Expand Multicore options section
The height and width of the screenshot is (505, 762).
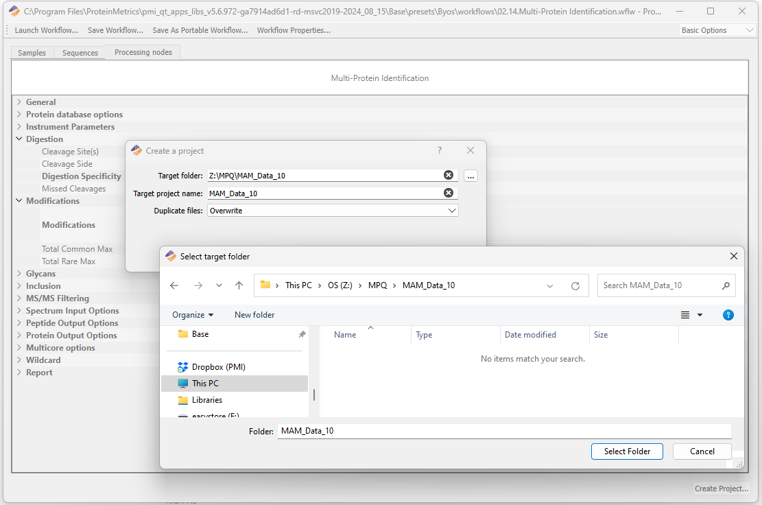19,347
